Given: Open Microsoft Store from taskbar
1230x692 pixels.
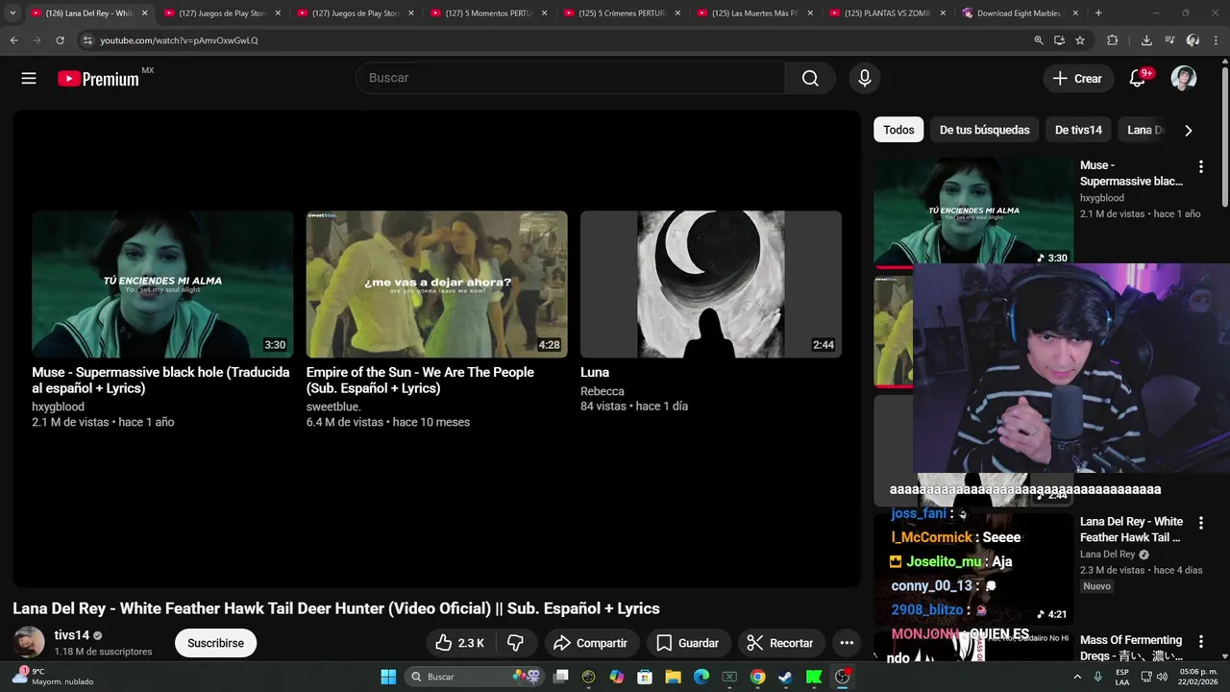Looking at the screenshot, I should click(x=645, y=677).
